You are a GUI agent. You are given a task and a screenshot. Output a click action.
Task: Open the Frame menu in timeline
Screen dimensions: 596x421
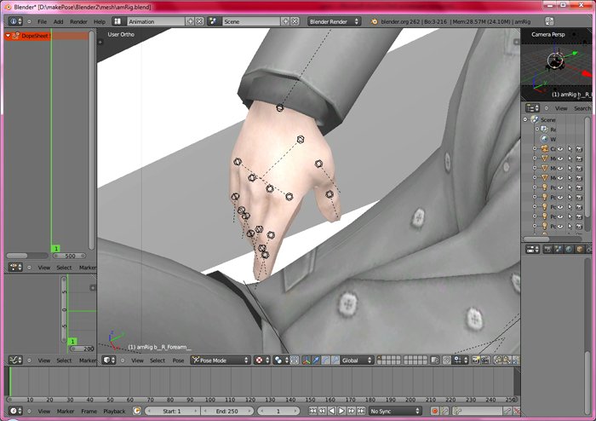[x=89, y=411]
